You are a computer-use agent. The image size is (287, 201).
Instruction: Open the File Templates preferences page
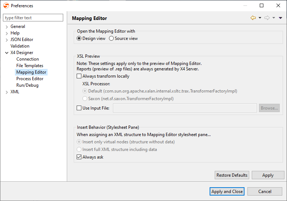[30, 66]
